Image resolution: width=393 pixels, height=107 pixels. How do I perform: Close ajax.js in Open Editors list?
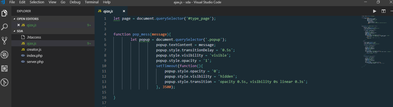pyautogui.click(x=19, y=25)
